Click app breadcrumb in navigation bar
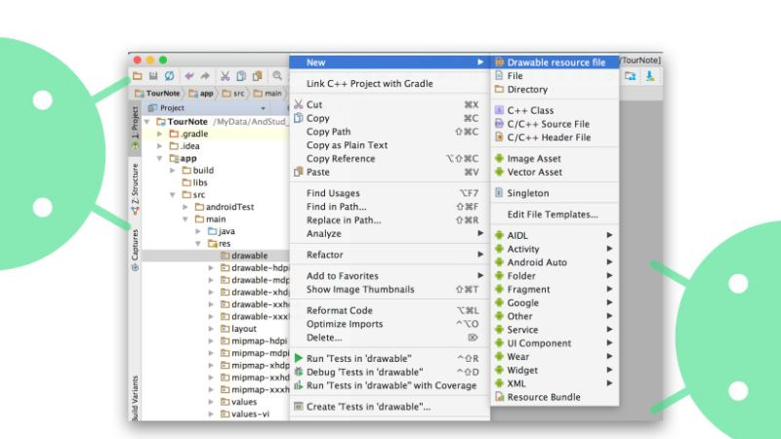 click(x=201, y=93)
